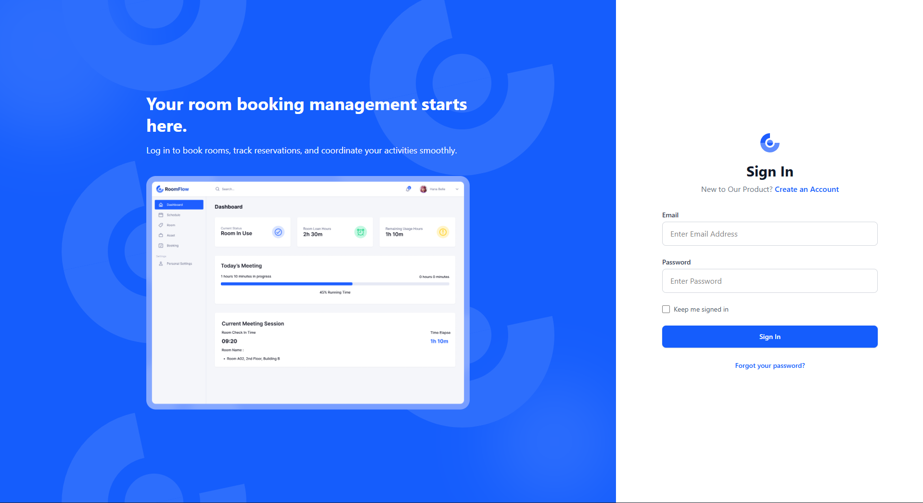
Task: Click the Today's Meeting progress bar
Action: tap(334, 284)
